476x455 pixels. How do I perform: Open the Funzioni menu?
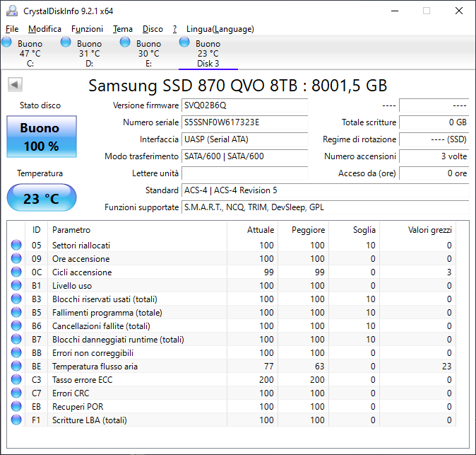click(87, 29)
